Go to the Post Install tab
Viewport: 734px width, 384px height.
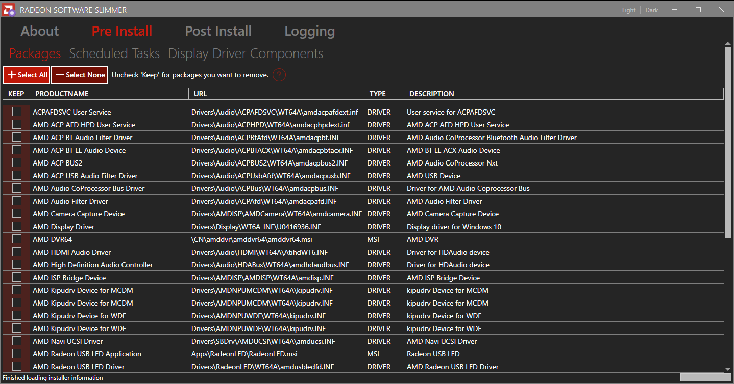(218, 31)
